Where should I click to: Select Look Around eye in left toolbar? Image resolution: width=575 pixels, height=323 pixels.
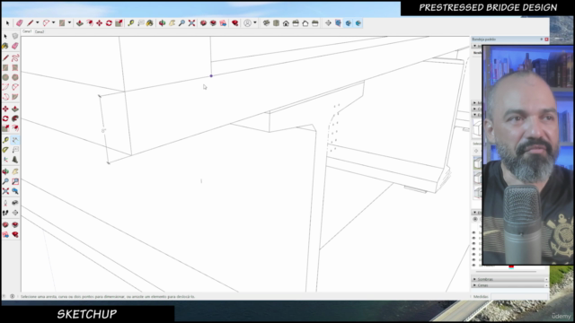(x=15, y=203)
